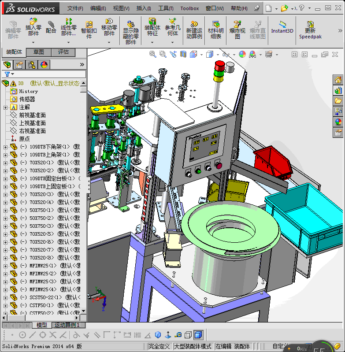Open File Explorer folder icon in task pane
Image resolution: width=345 pixels, height=352 pixels.
click(x=338, y=101)
